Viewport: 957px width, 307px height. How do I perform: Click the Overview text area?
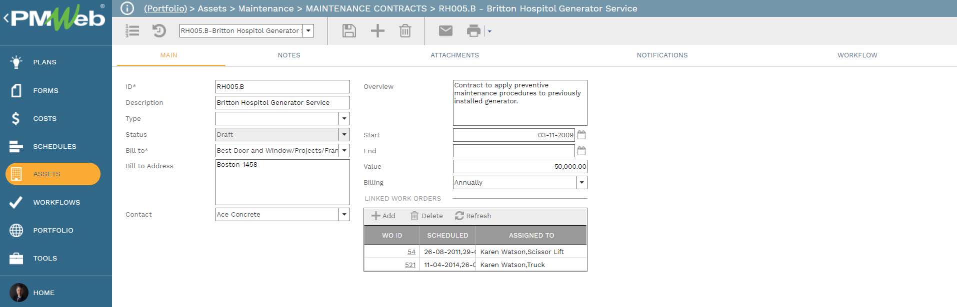point(520,103)
